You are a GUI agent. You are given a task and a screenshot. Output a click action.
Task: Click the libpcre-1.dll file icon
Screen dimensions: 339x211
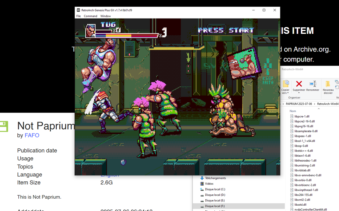click(x=292, y=117)
